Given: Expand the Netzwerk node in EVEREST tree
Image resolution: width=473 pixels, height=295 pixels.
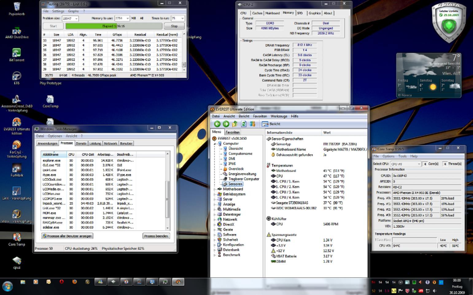Looking at the screenshot, I should (215, 220).
